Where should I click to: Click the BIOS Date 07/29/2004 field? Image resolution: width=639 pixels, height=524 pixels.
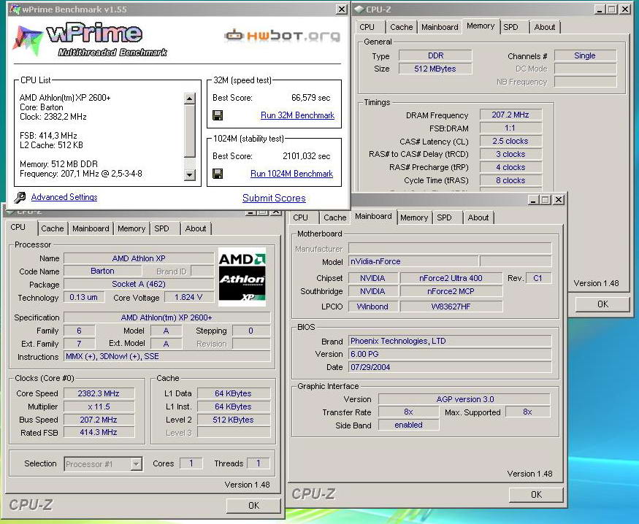450,367
